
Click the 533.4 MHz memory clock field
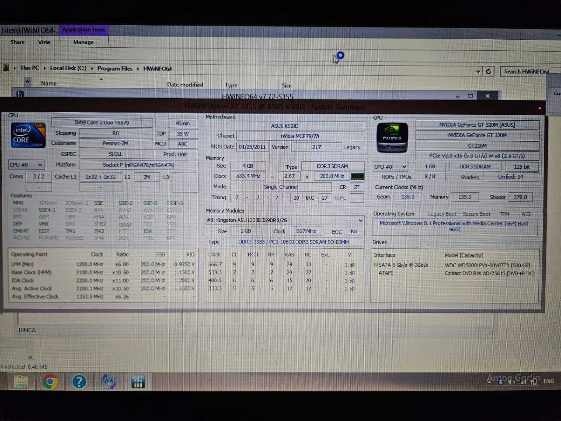[x=248, y=176]
